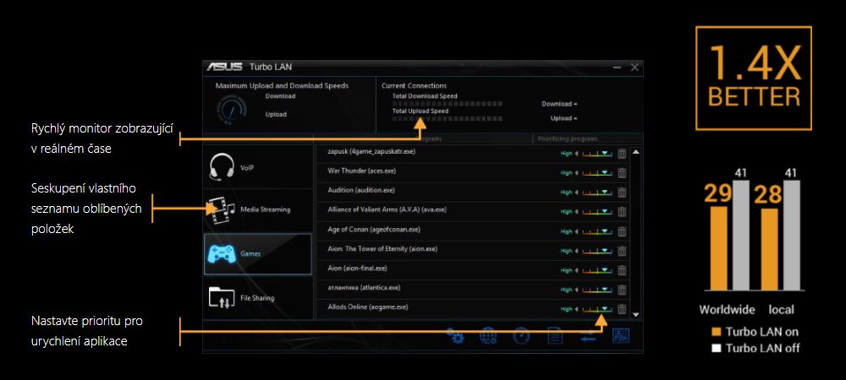
Task: Click the document list icon in bottom toolbar
Action: pyautogui.click(x=555, y=337)
